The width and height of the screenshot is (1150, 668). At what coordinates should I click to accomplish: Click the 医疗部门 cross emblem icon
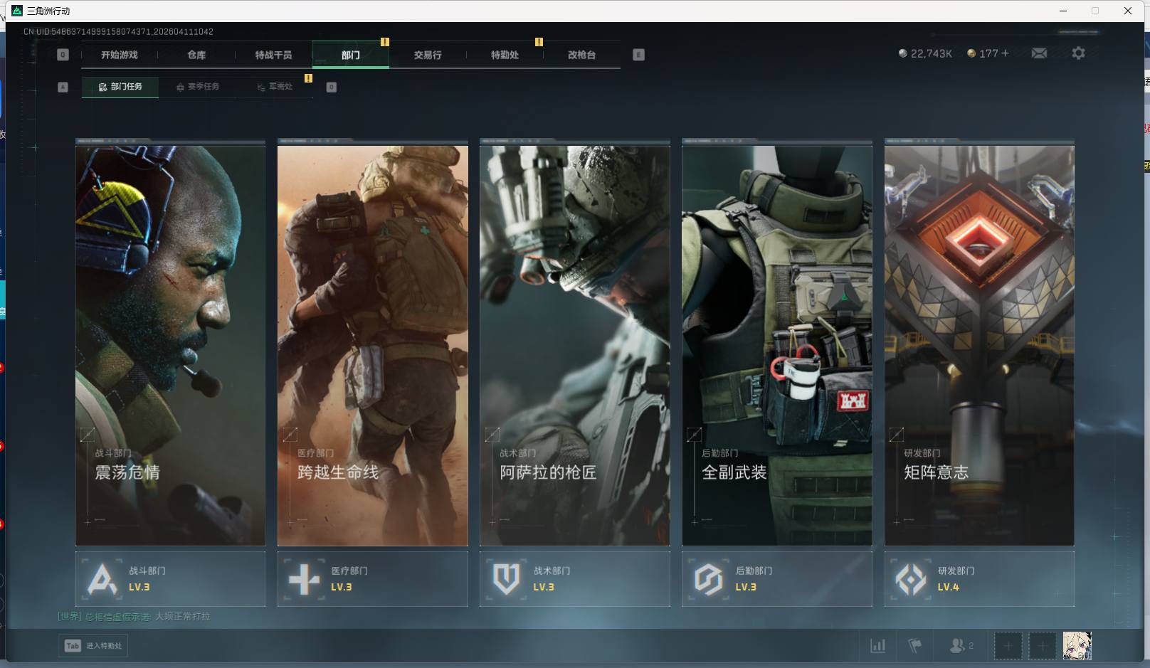pos(304,579)
